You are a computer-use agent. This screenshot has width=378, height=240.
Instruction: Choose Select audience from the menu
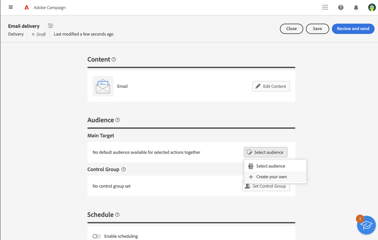click(271, 166)
